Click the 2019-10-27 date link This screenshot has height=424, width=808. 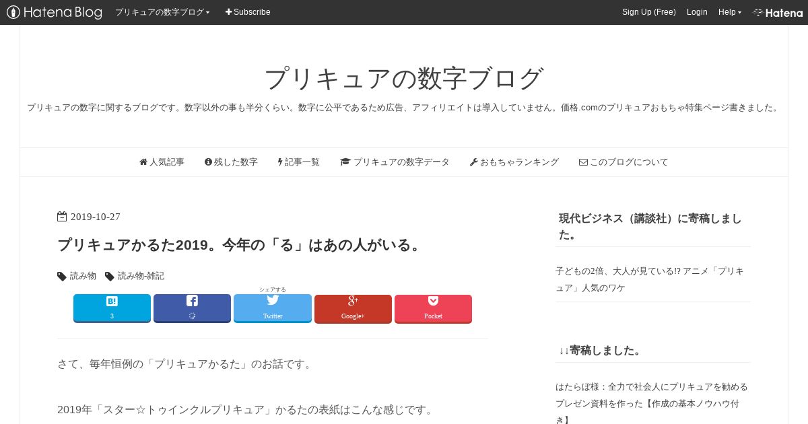[96, 217]
